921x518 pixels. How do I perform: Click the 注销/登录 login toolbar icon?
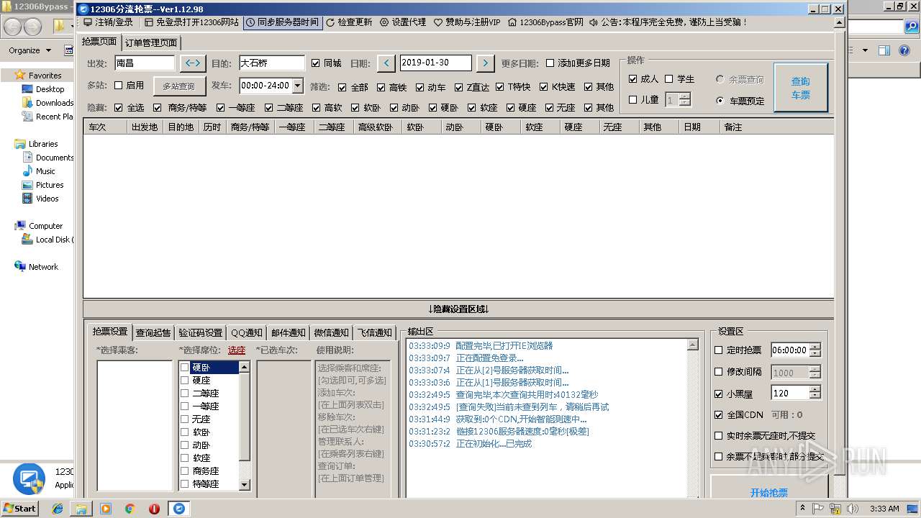pyautogui.click(x=88, y=22)
